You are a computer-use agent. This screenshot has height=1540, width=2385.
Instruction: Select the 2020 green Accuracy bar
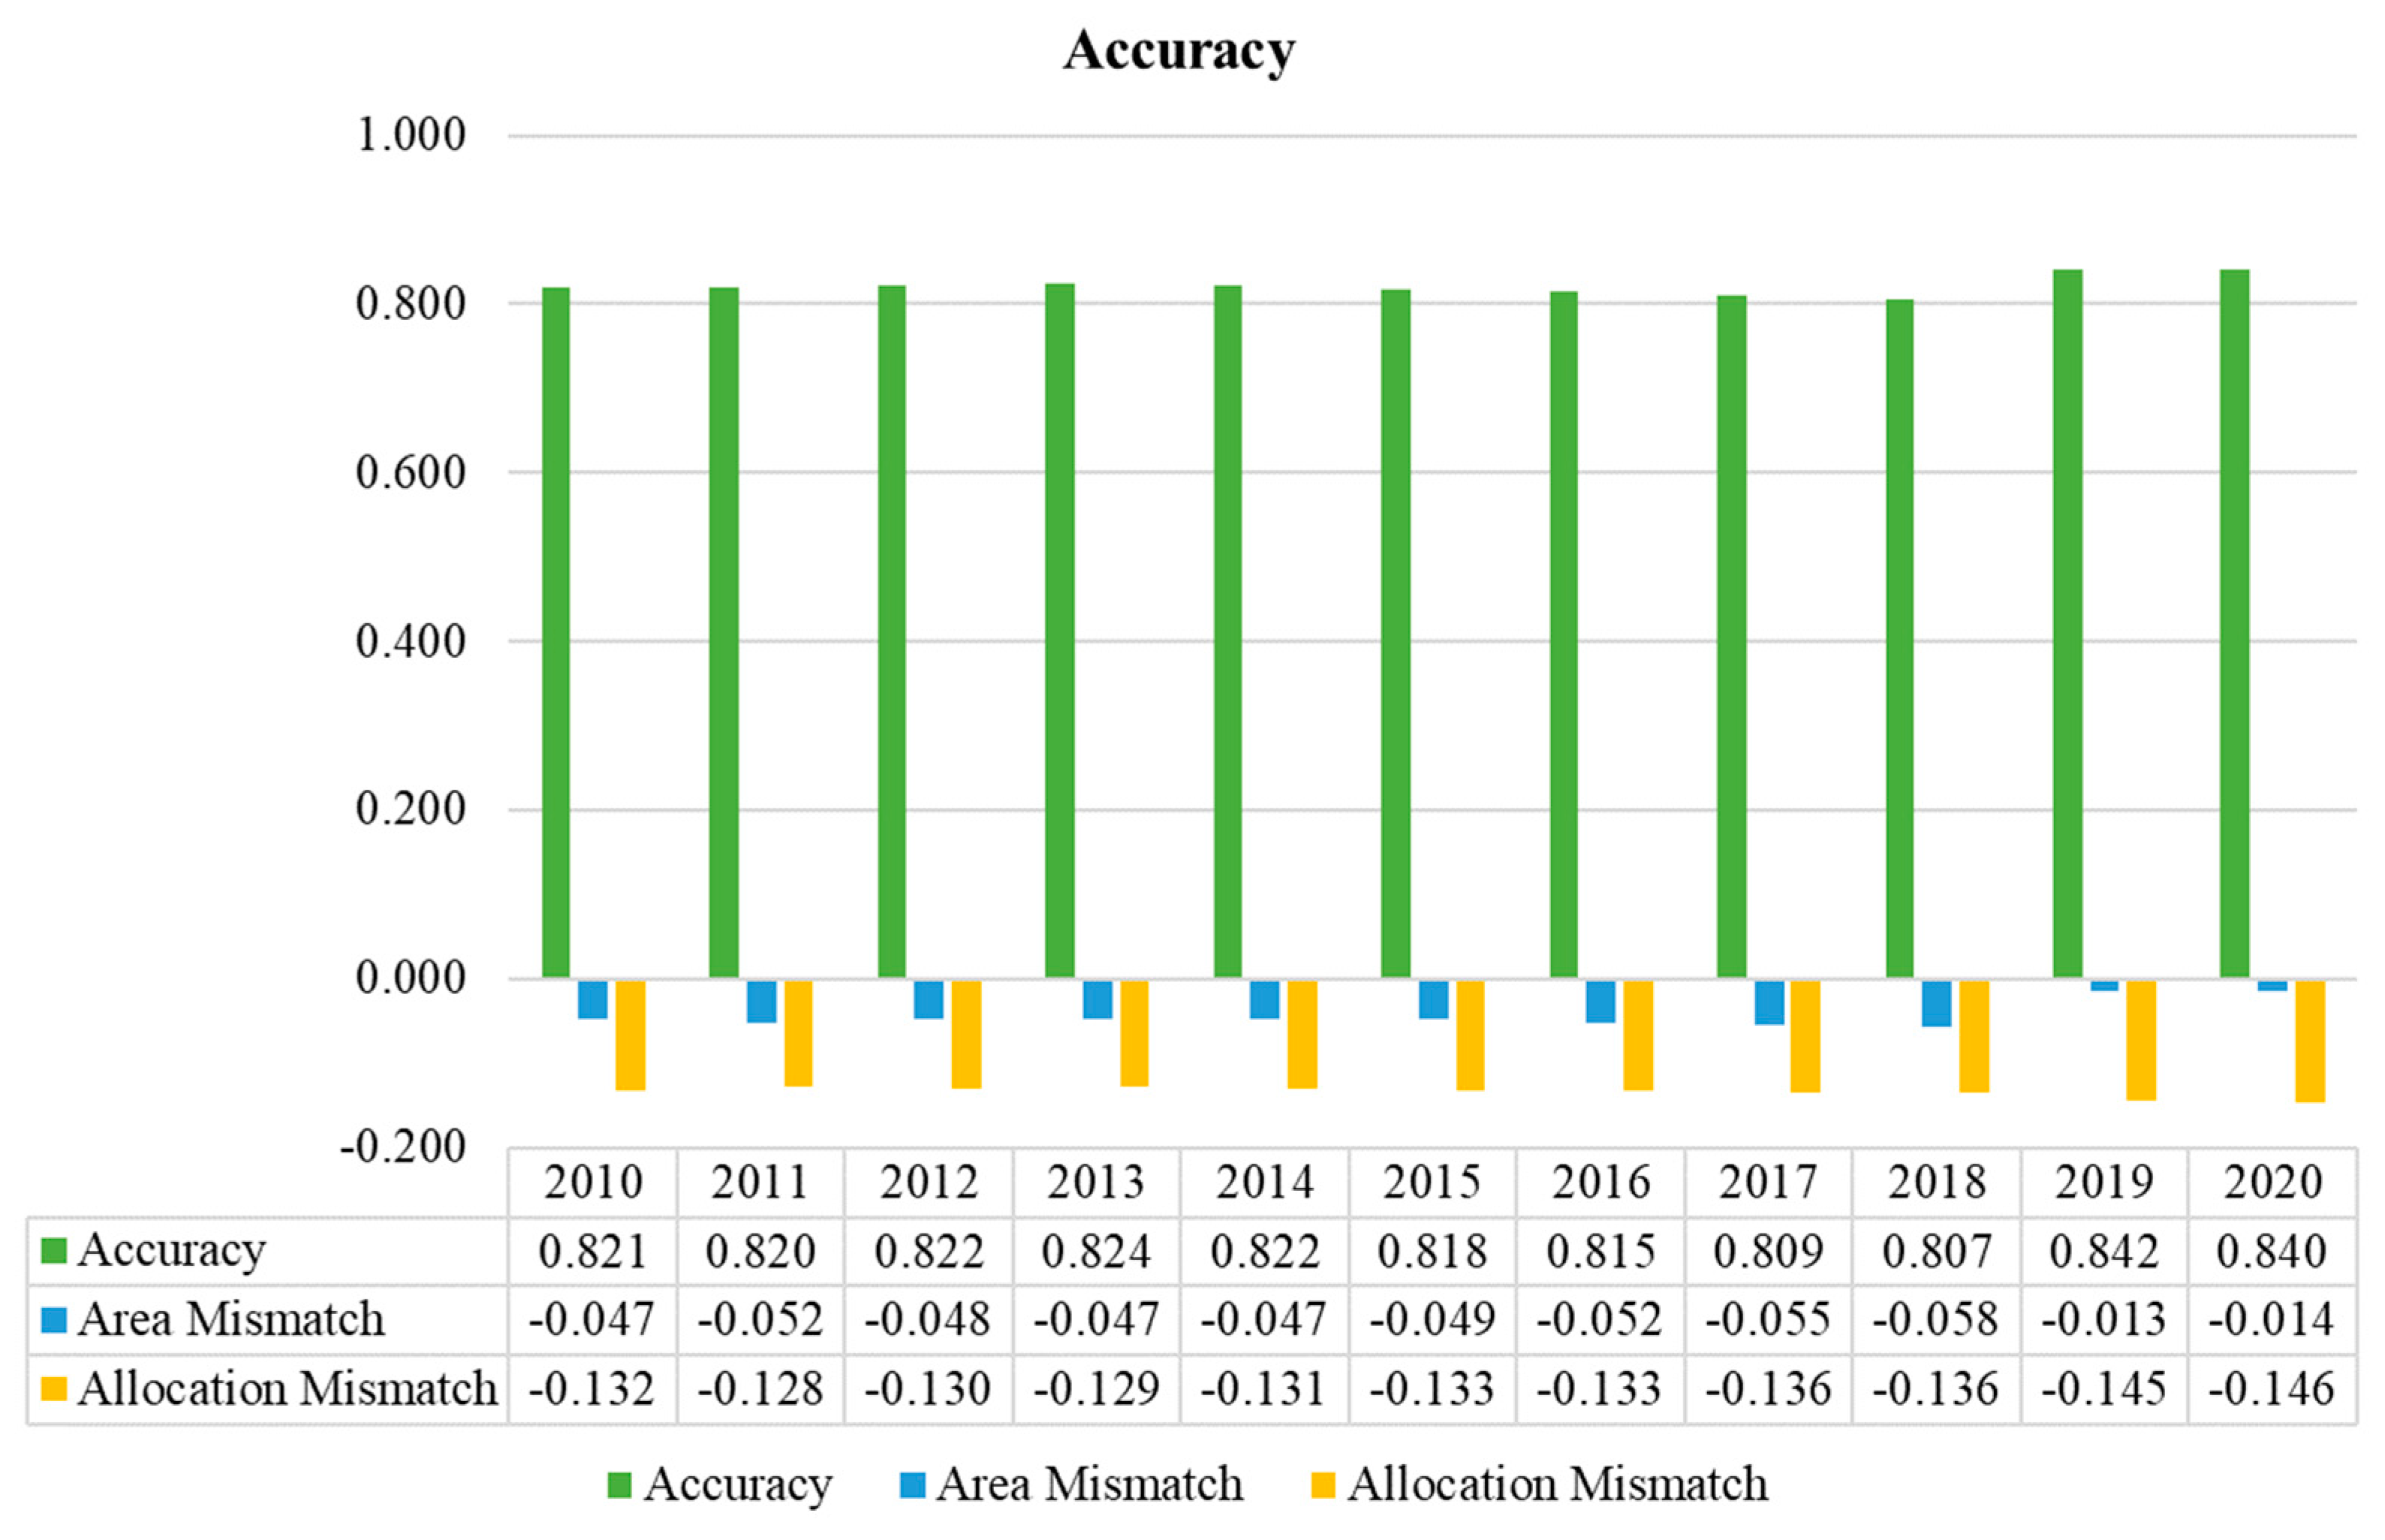(x=2234, y=623)
